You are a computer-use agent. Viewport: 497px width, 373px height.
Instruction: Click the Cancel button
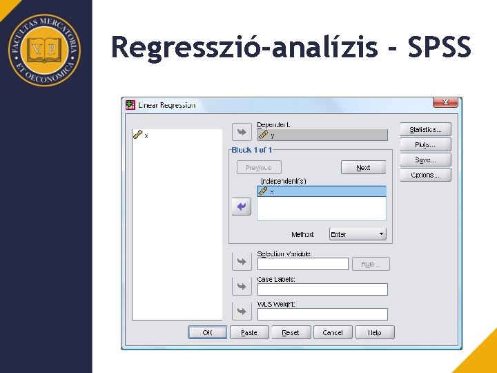[x=333, y=332]
